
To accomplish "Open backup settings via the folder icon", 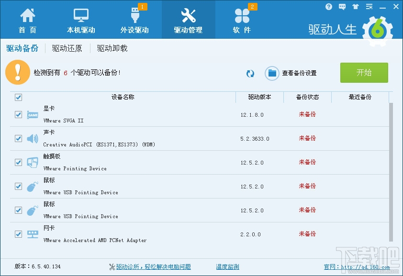I will pos(271,73).
